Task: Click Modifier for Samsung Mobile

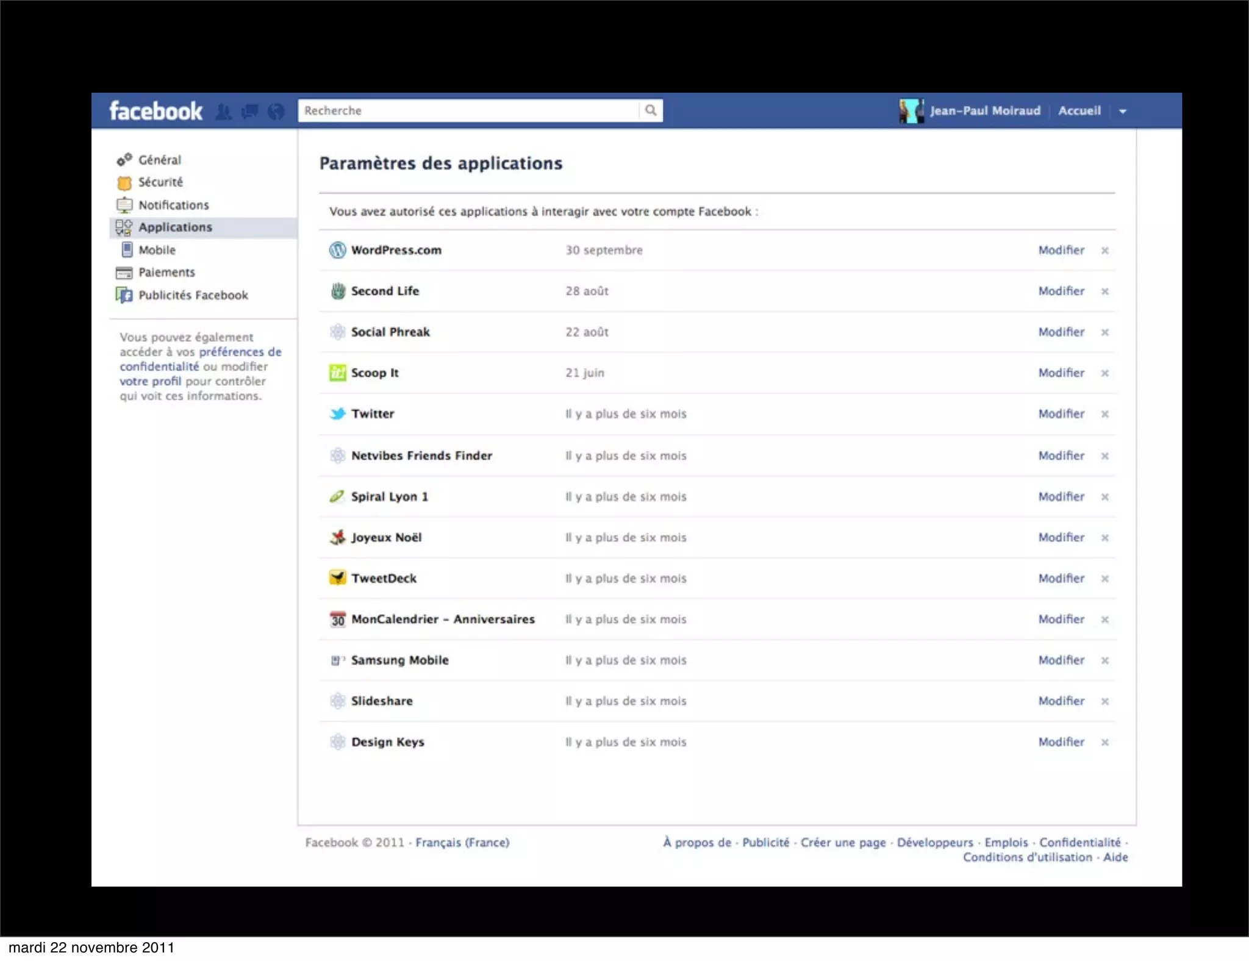Action: click(x=1061, y=660)
